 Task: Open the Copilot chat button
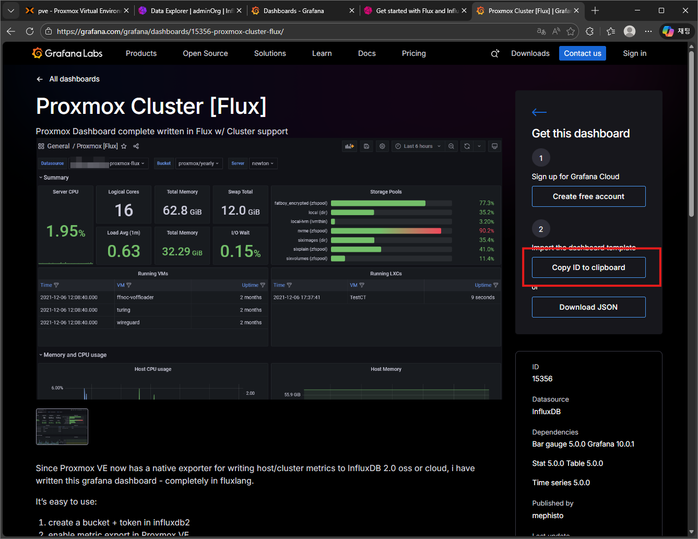coord(676,31)
